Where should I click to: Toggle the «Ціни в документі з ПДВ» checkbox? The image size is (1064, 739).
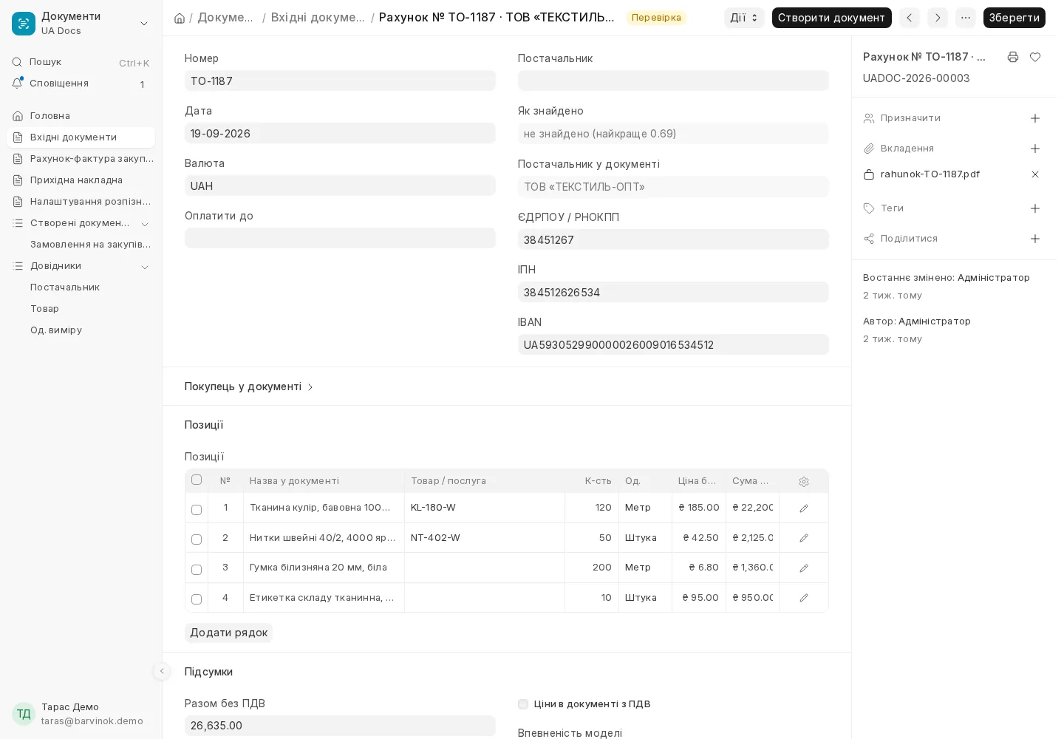coord(523,704)
